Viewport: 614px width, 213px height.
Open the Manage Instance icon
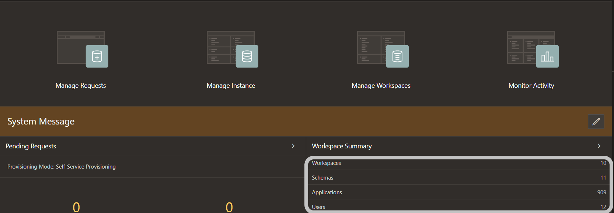[x=233, y=49]
